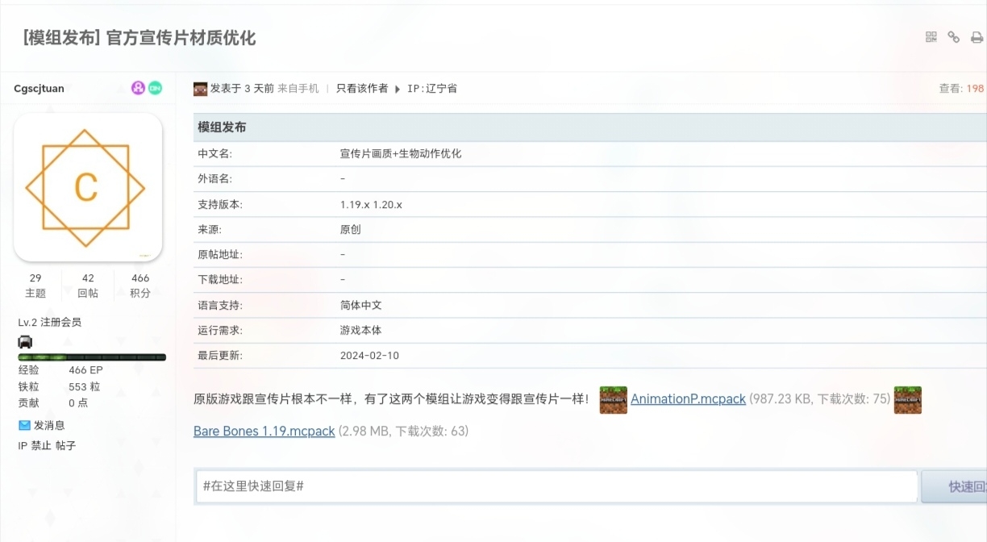Click the small poster avatar before 发表于
This screenshot has height=542, width=987.
(x=201, y=89)
